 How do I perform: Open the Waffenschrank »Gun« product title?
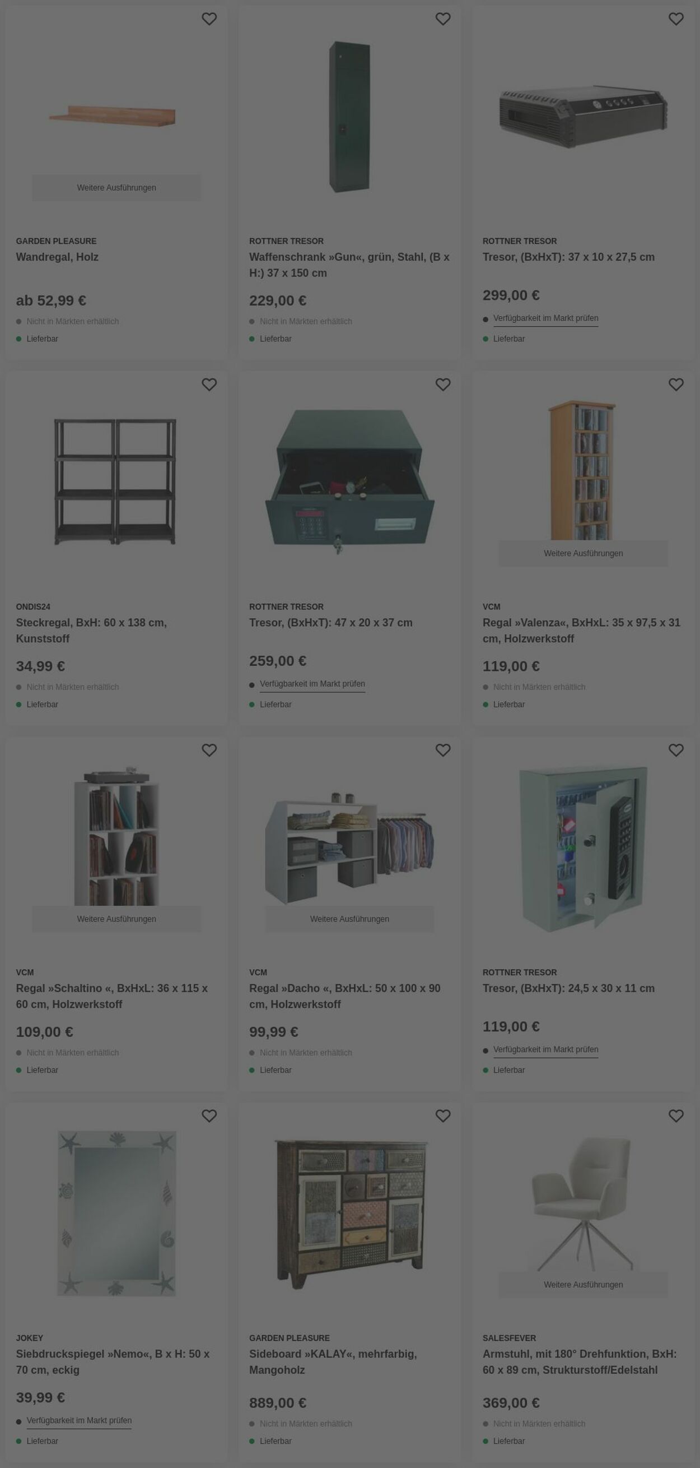349,265
